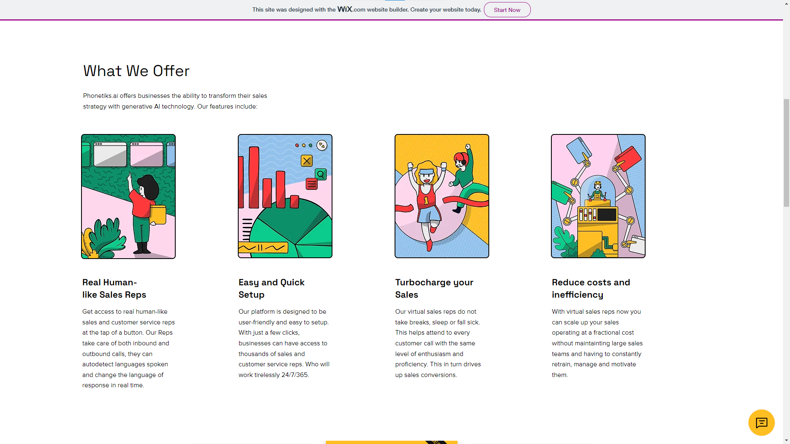Click the Start Now button

507,10
